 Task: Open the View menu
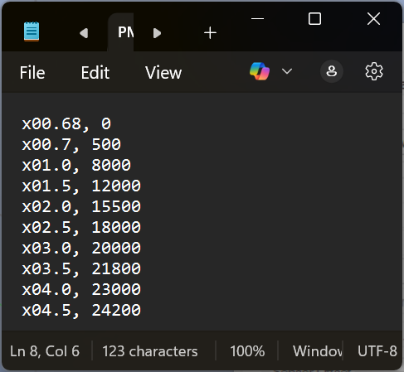coord(163,73)
